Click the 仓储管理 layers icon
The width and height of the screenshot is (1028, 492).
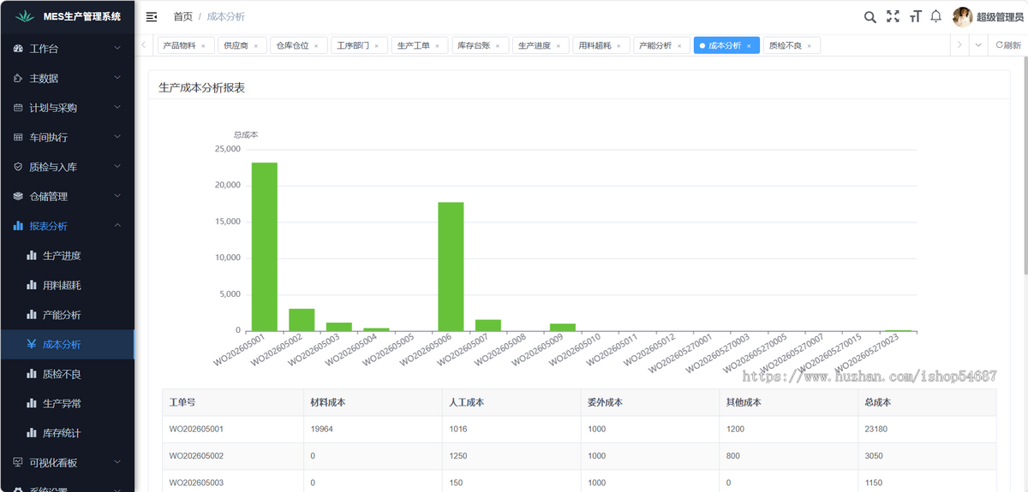19,196
